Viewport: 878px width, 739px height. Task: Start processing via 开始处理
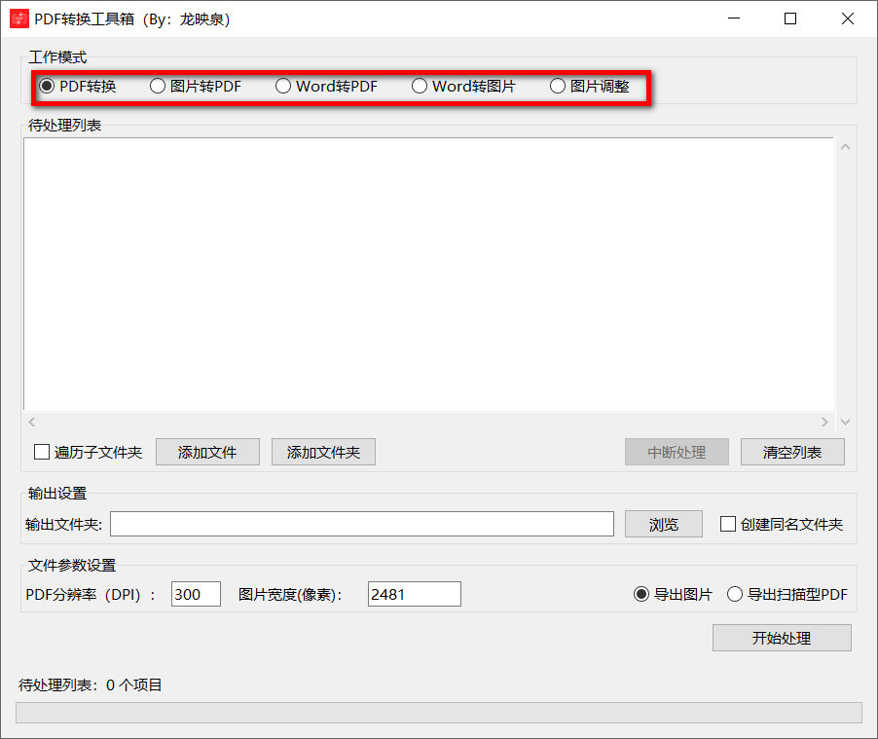click(782, 638)
